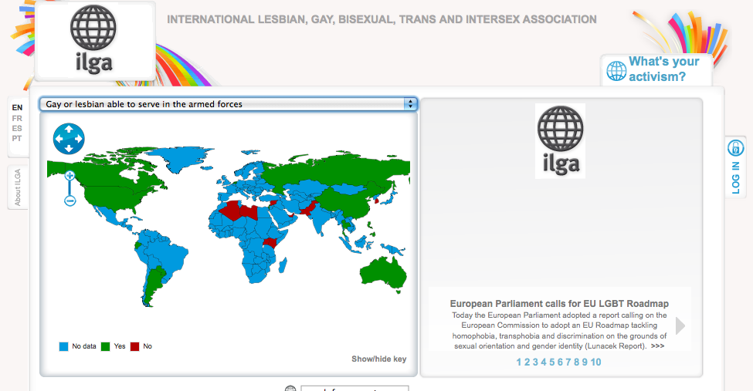
Task: Go to news page 1
Action: [519, 362]
